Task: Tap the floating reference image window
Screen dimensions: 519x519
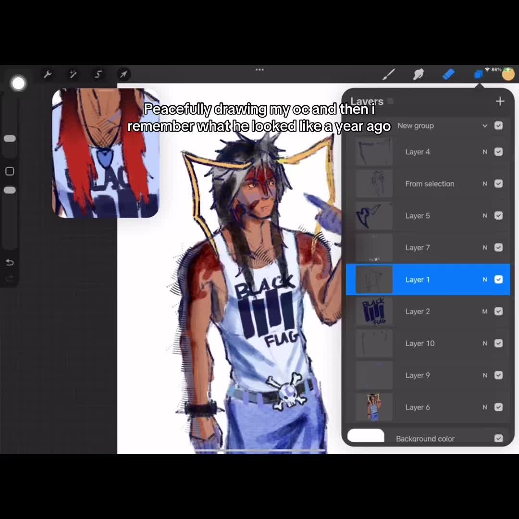Action: [106, 153]
